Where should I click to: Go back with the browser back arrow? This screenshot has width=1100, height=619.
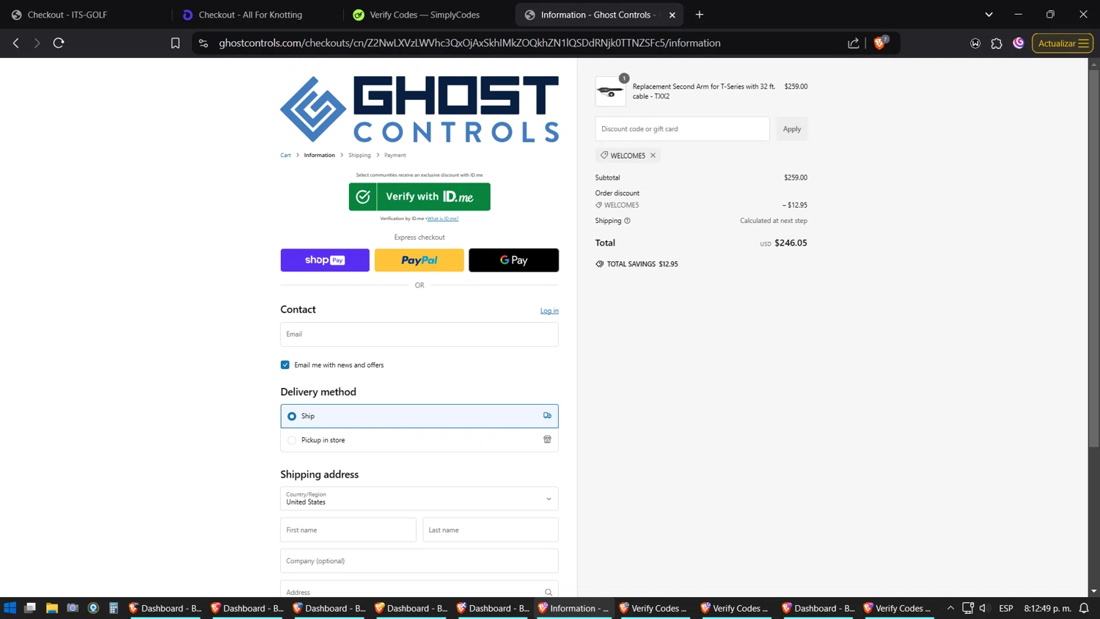tap(16, 43)
